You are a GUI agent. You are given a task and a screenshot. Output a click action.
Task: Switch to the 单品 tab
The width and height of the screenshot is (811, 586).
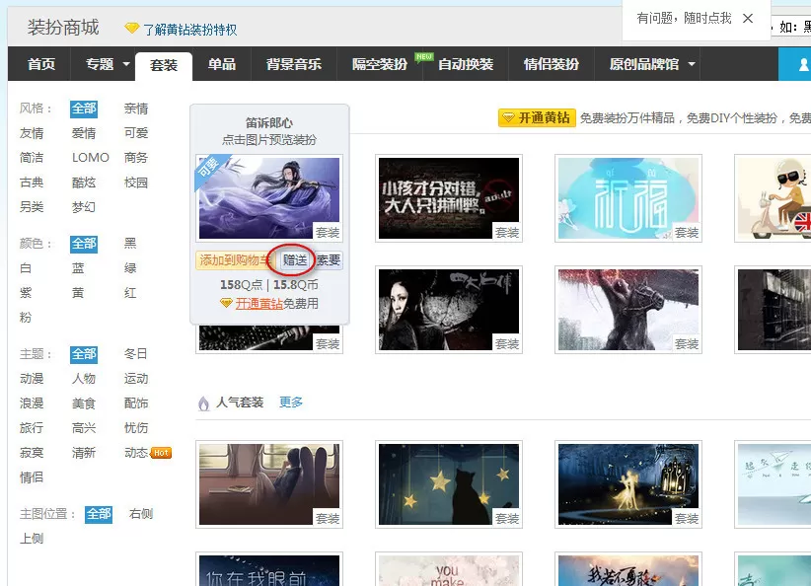coord(221,64)
